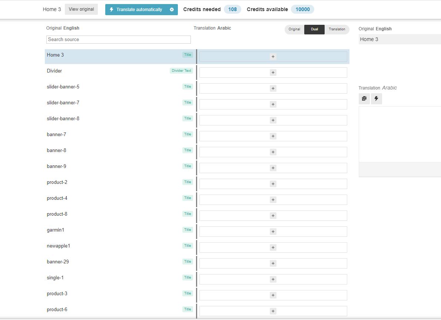Click plus icon for slider-banner-5 translation
This screenshot has height=320, width=441.
(273, 88)
